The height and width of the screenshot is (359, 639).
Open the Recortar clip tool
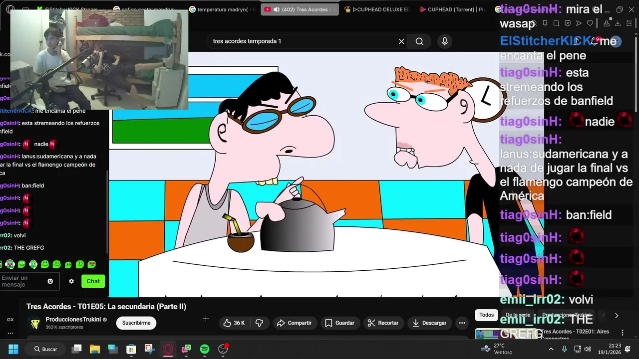click(x=383, y=323)
